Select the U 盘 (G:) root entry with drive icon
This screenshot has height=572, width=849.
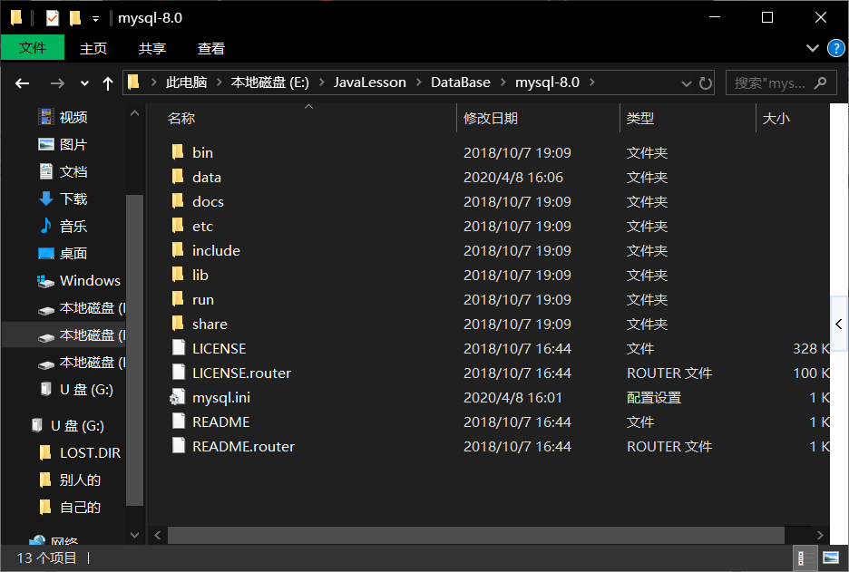(x=67, y=425)
